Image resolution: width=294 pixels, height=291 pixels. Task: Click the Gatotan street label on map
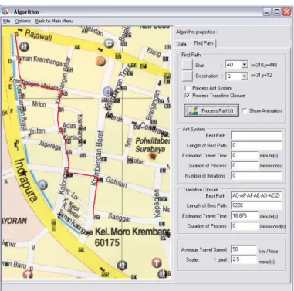pyautogui.click(x=117, y=182)
